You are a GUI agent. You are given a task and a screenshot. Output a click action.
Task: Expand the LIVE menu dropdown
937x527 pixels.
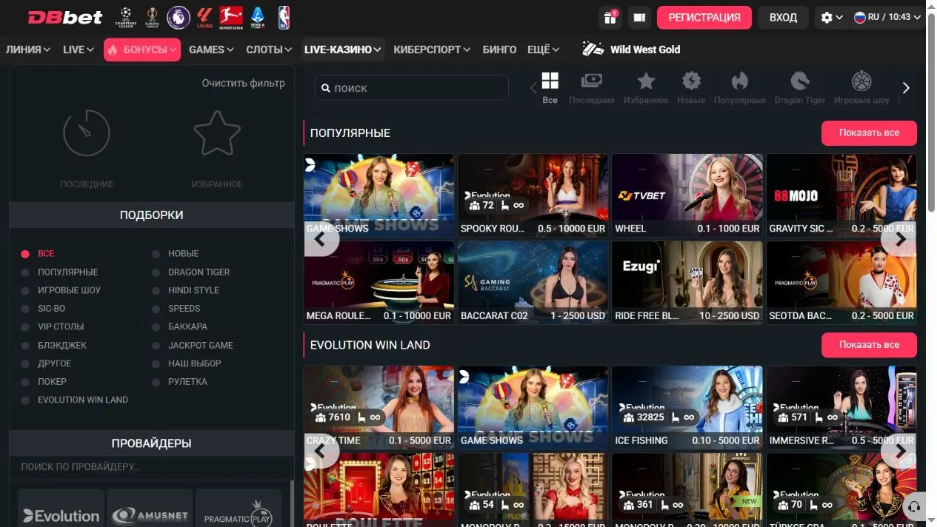point(79,50)
